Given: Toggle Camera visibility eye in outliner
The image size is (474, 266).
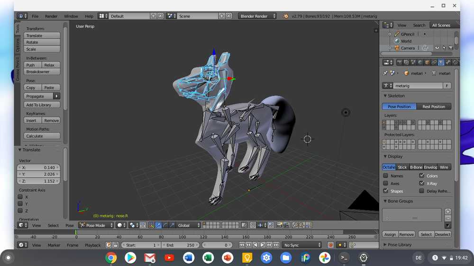Looking at the screenshot, I should pyautogui.click(x=437, y=48).
